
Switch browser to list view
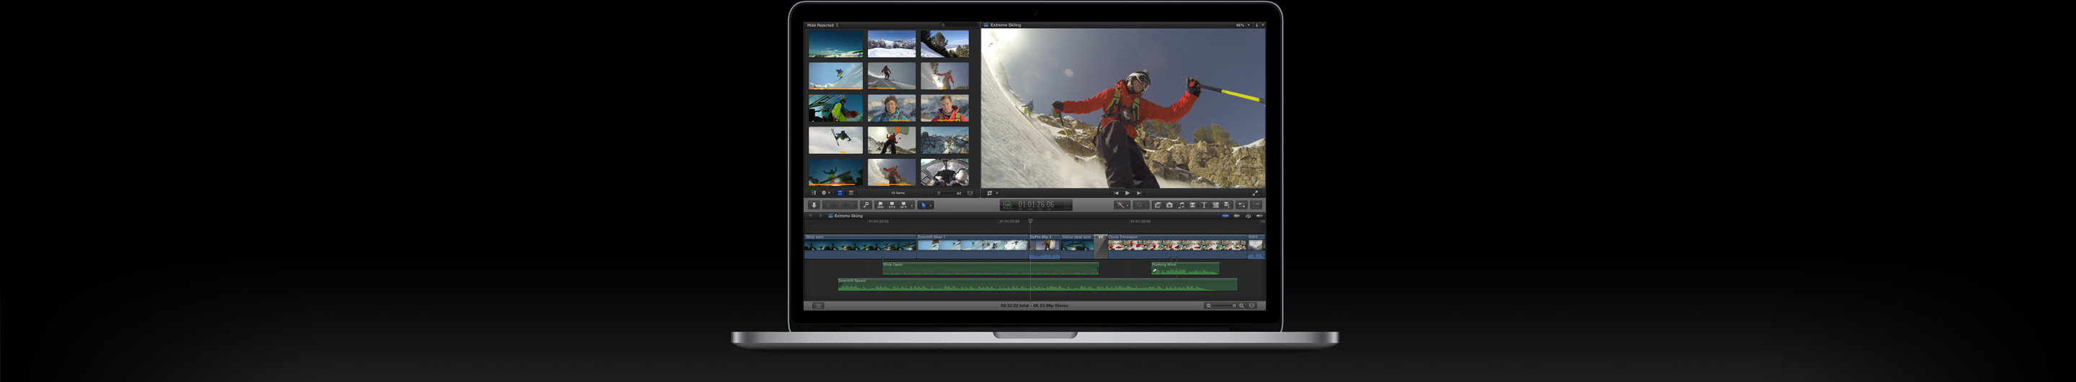pos(851,193)
